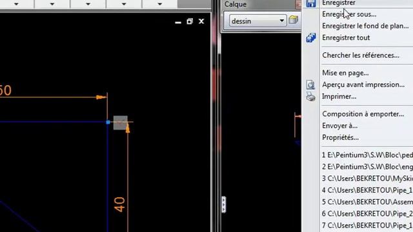Expand the dessin layer dropdown
This screenshot has width=413, height=232.
(x=281, y=21)
